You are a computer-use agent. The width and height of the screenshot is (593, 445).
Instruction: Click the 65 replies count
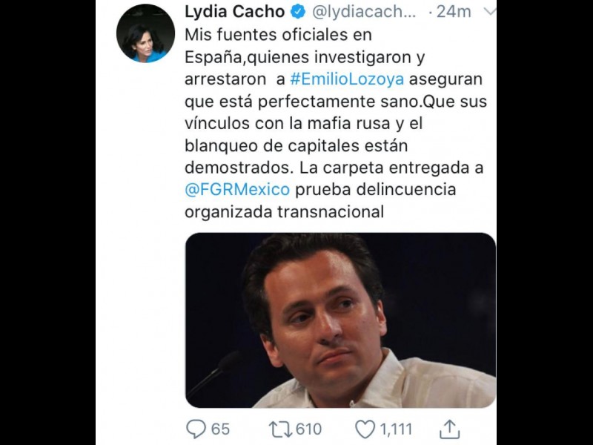[x=220, y=429]
